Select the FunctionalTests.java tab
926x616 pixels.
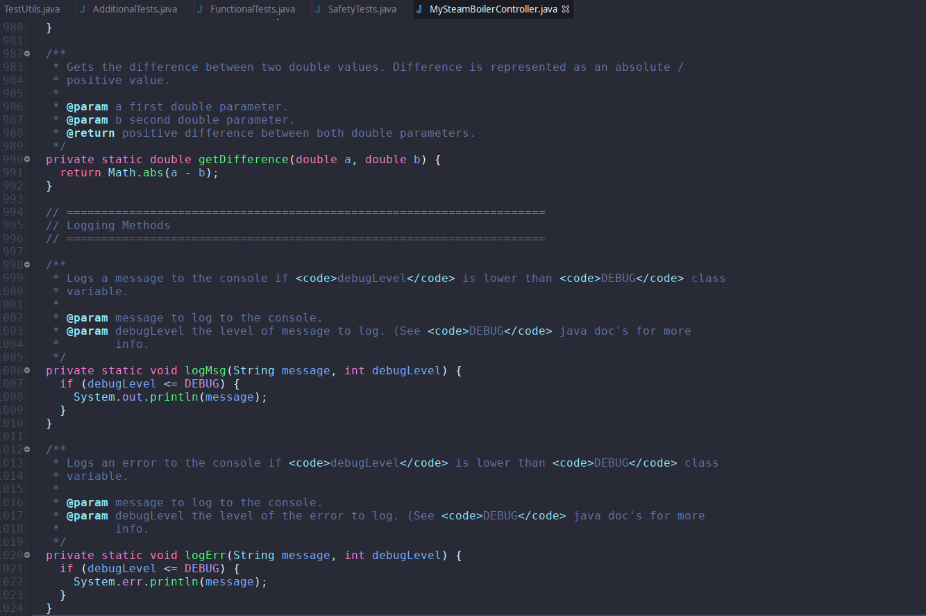coord(252,9)
